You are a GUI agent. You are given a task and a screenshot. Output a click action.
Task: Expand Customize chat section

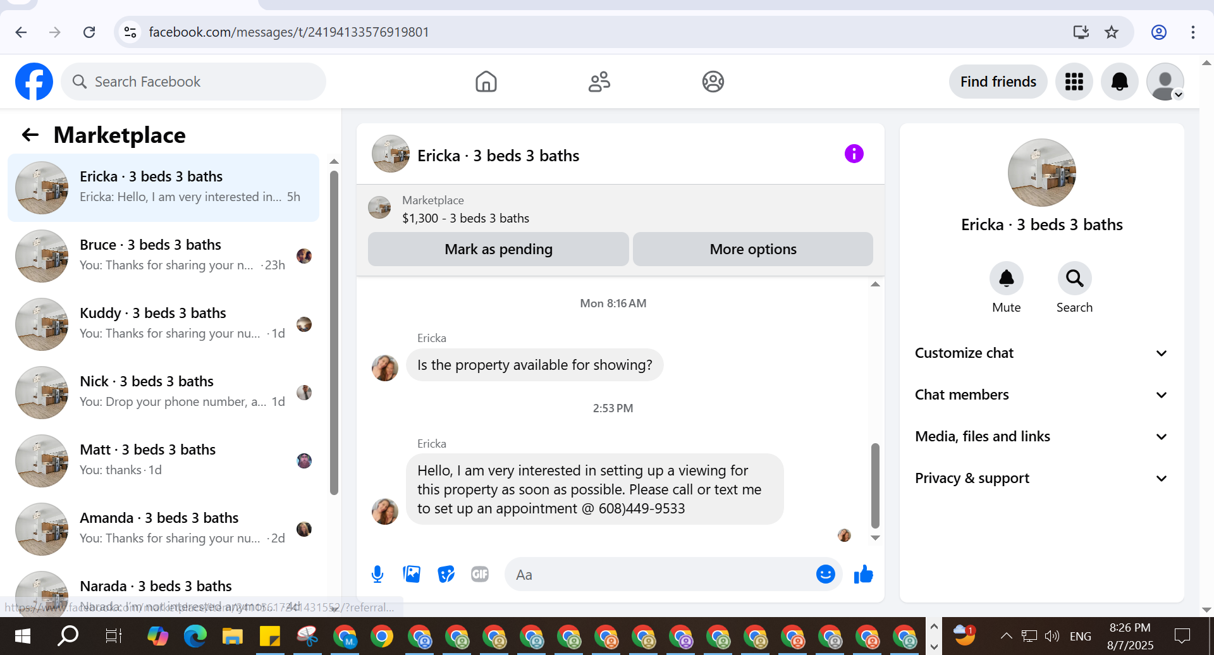pyautogui.click(x=1041, y=353)
